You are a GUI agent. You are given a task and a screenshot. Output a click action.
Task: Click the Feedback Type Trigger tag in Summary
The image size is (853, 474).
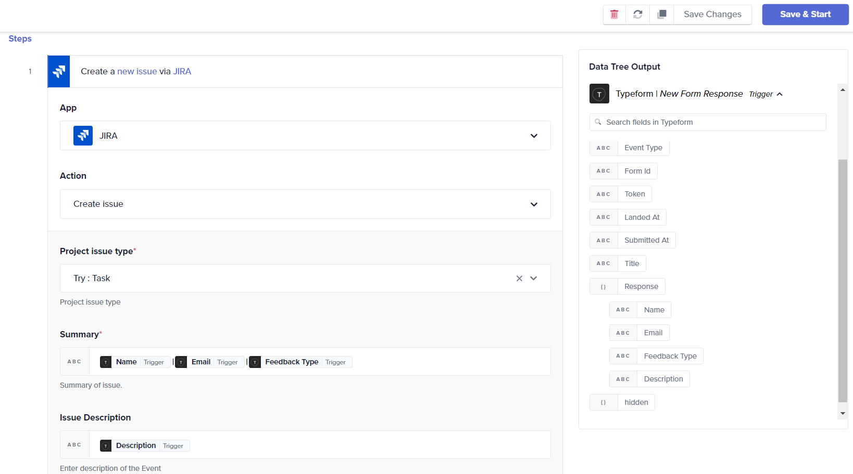pyautogui.click(x=300, y=362)
